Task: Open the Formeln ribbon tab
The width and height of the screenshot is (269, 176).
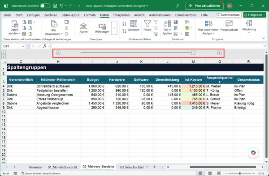Action: pyautogui.click(x=90, y=15)
